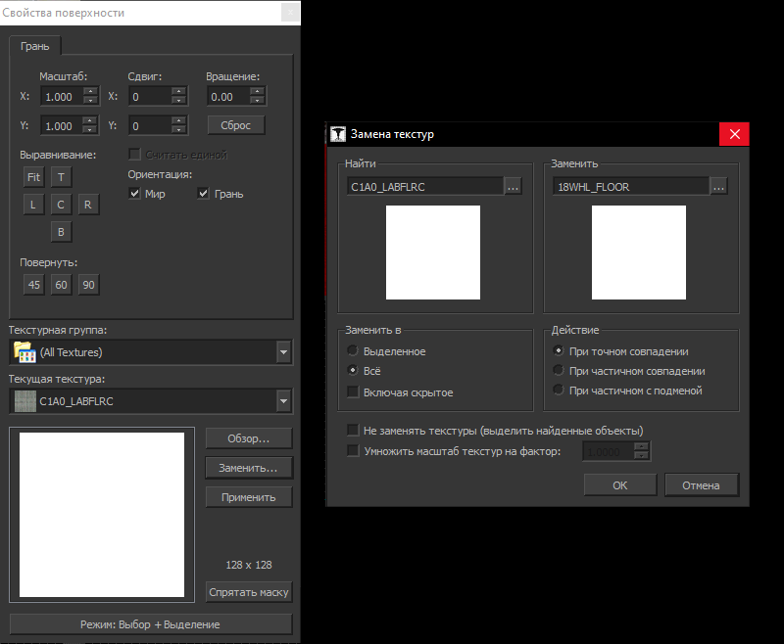This screenshot has height=644, width=784.
Task: Toggle Не заменять текстуры checkbox
Action: (x=353, y=430)
